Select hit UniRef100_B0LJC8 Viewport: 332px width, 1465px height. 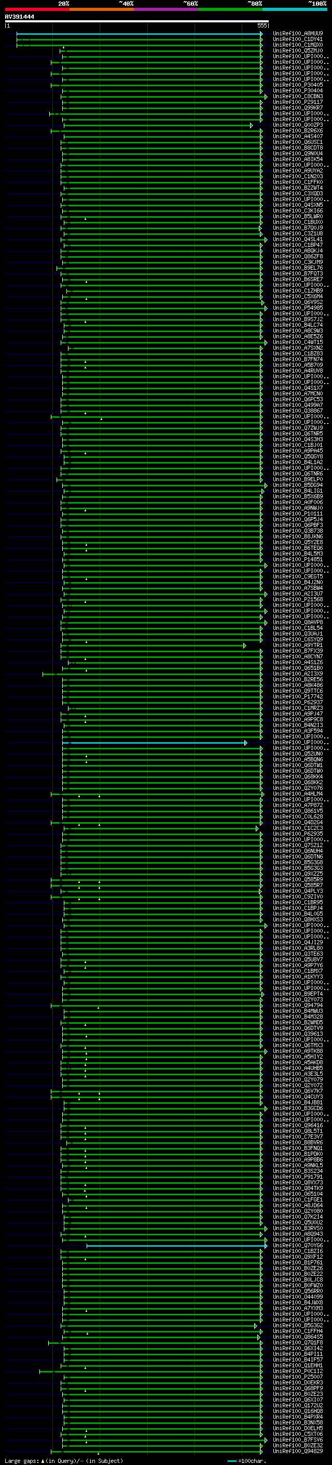tap(298, 1279)
